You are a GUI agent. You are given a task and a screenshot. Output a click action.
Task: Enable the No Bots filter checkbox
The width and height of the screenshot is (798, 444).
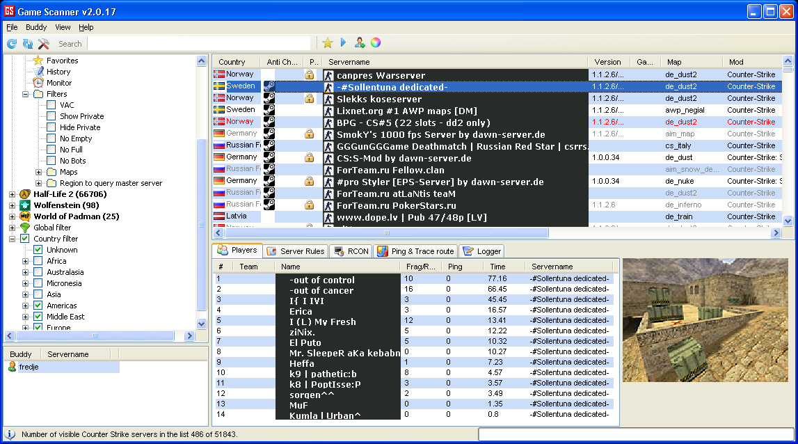(51, 161)
